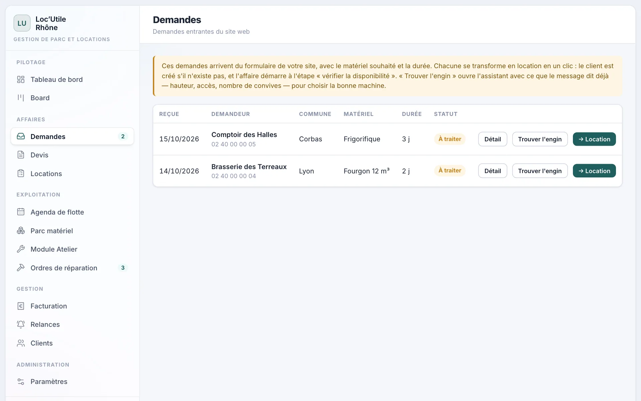The image size is (641, 401).
Task: Click the Fourgon 12 m³ cell
Action: 367,171
